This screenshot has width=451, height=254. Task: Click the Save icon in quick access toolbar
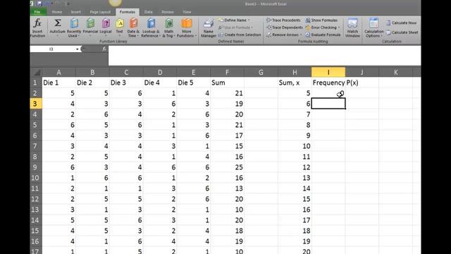click(x=39, y=4)
